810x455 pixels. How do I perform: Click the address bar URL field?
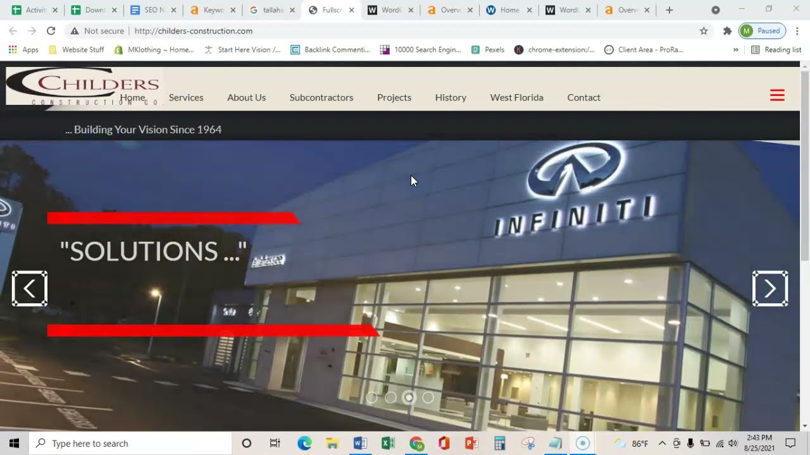pos(411,30)
